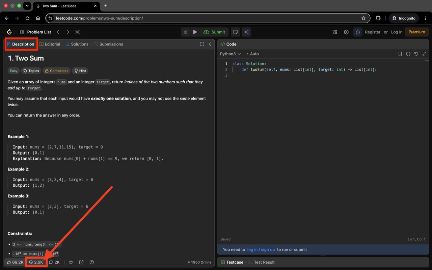View site information icon in address bar
This screenshot has width=432, height=270.
point(50,18)
